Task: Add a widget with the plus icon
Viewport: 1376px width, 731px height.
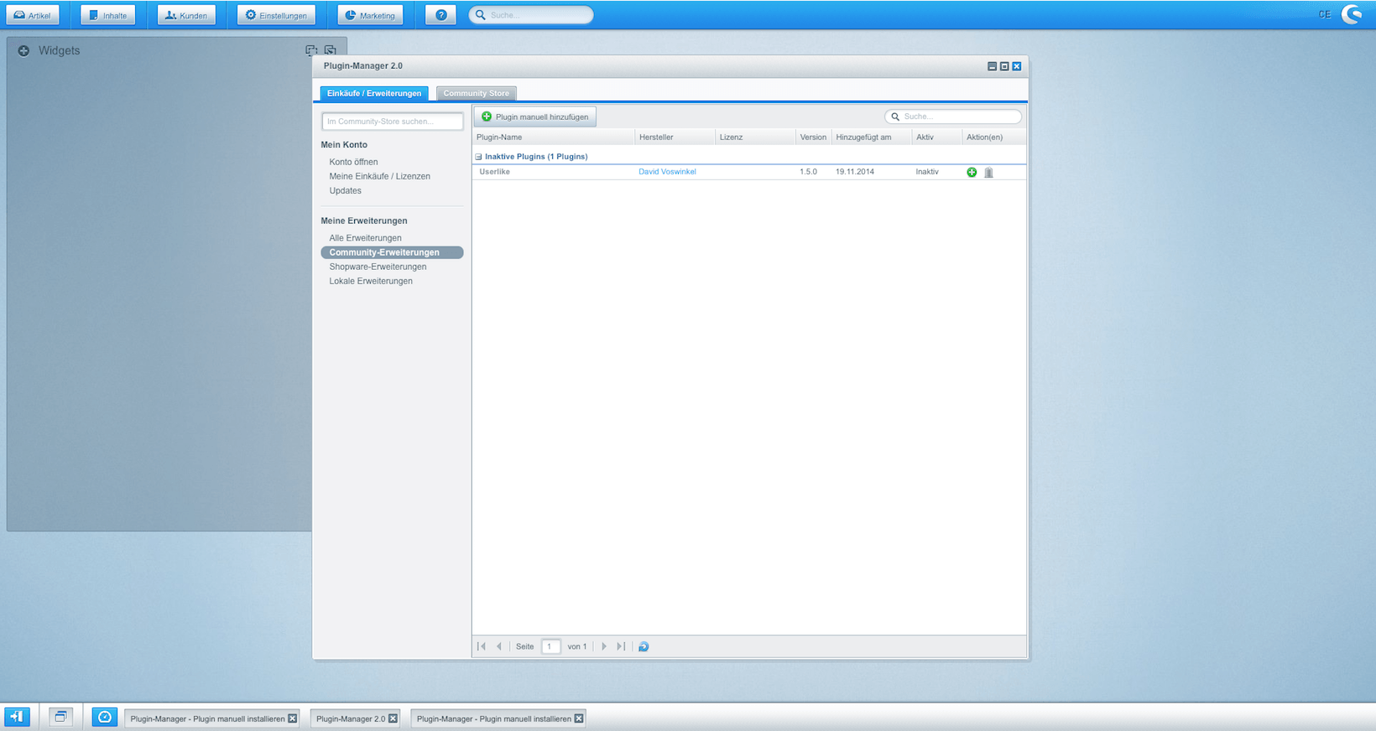Action: pyautogui.click(x=23, y=51)
